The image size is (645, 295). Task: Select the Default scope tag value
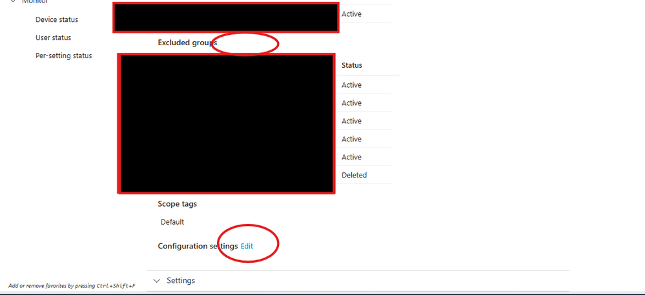pos(172,222)
